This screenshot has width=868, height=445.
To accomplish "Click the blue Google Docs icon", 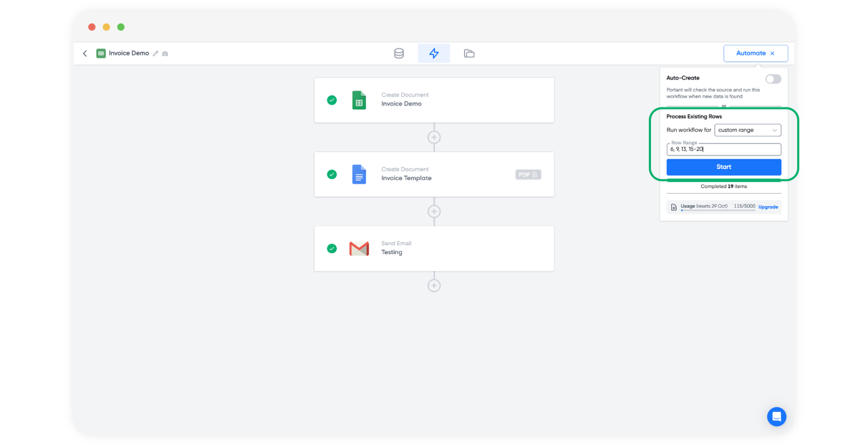I will click(x=359, y=175).
